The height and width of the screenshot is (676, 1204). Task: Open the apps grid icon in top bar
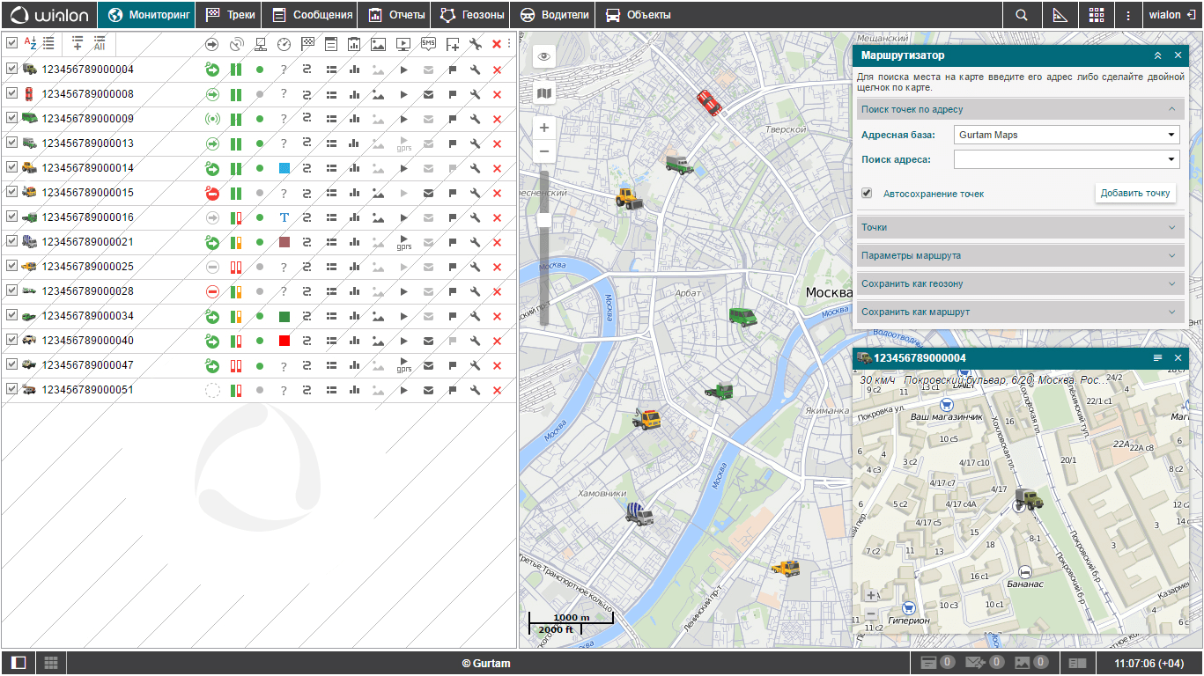tap(1096, 15)
